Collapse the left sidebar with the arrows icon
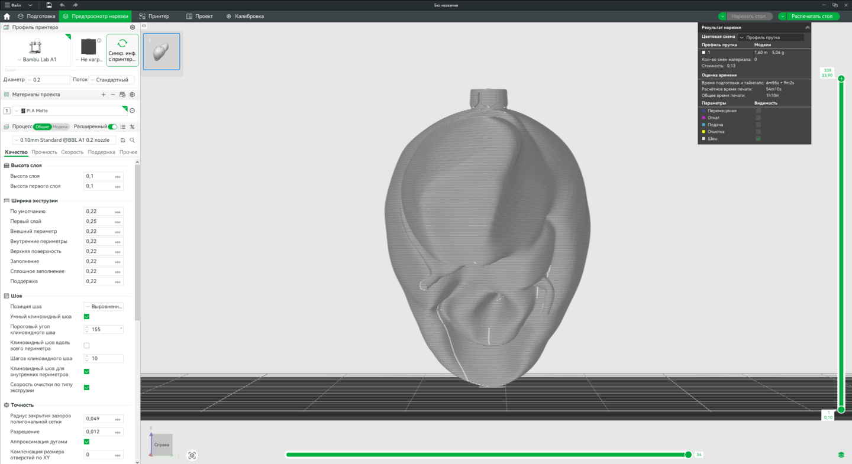The height and width of the screenshot is (464, 852). click(x=144, y=26)
